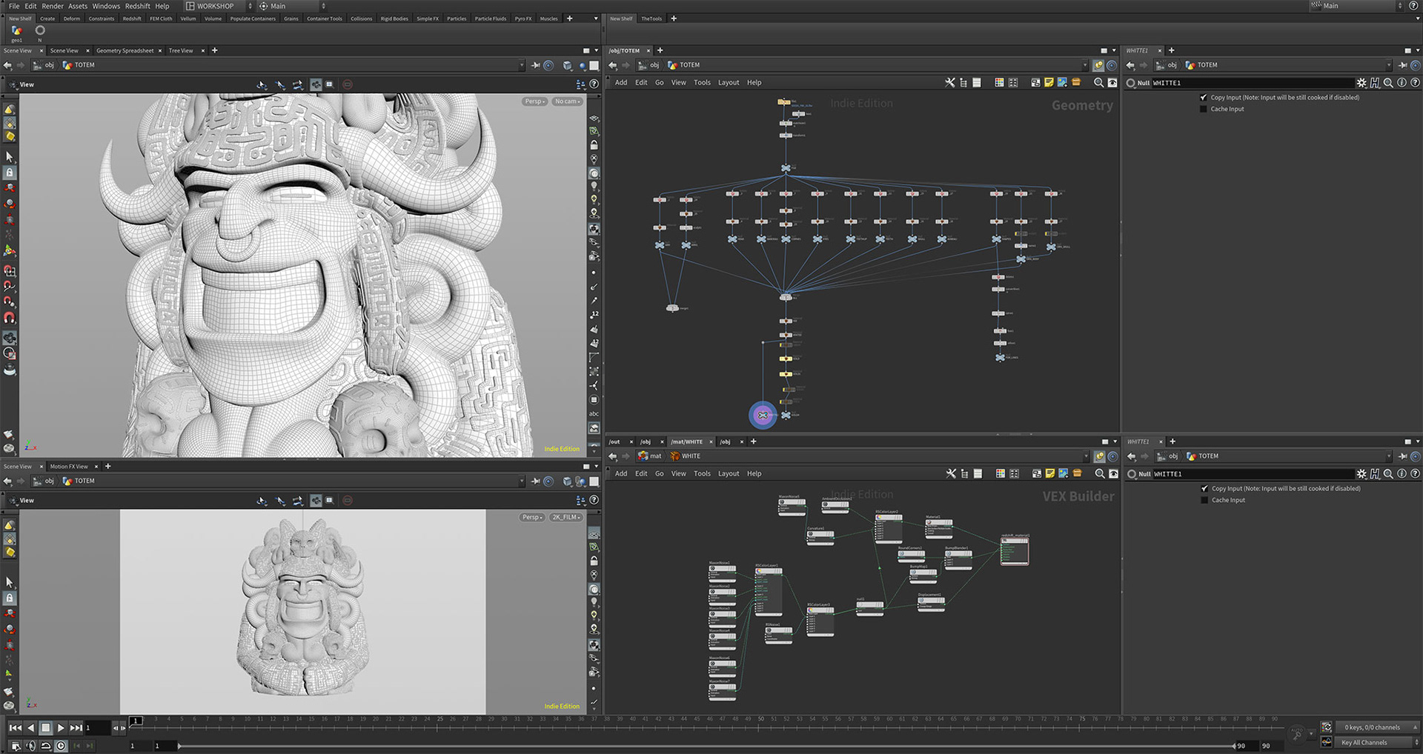Click sticky note icon in TOTEM network toolbar

coord(1049,83)
